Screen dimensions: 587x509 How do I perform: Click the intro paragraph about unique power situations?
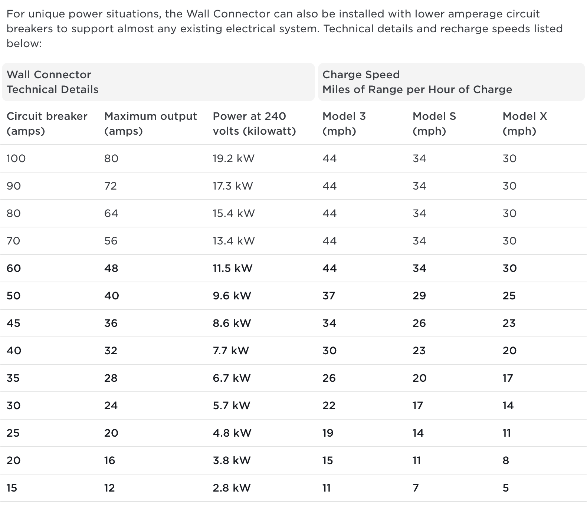pyautogui.click(x=284, y=29)
